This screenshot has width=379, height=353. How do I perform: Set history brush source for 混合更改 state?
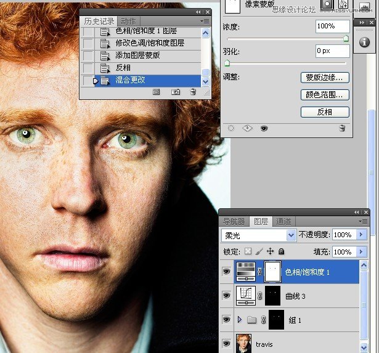coord(88,81)
